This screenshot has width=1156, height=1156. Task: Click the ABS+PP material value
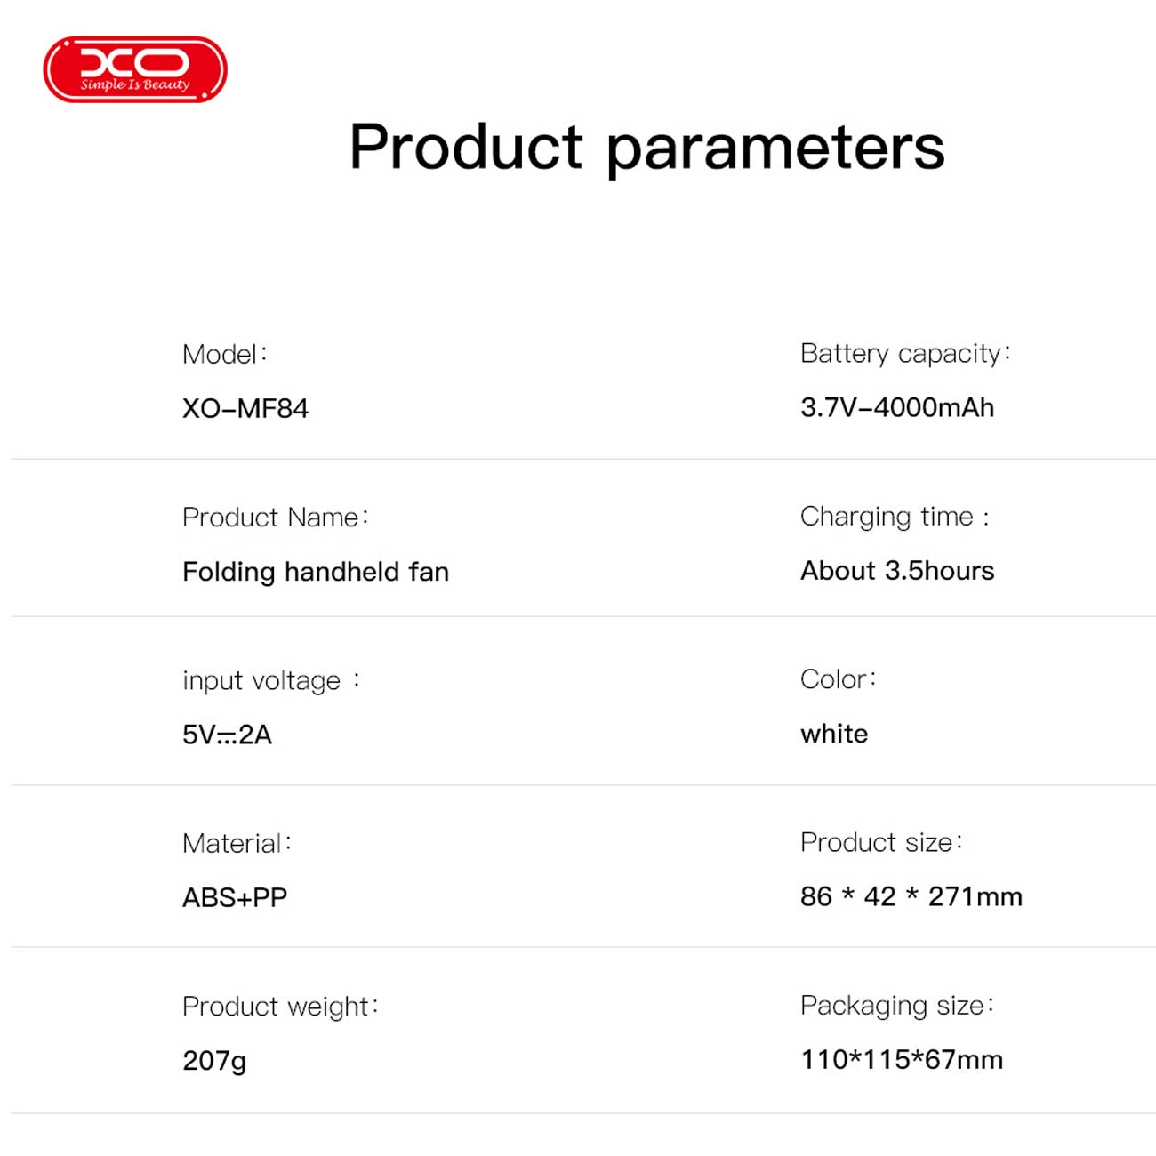235,897
